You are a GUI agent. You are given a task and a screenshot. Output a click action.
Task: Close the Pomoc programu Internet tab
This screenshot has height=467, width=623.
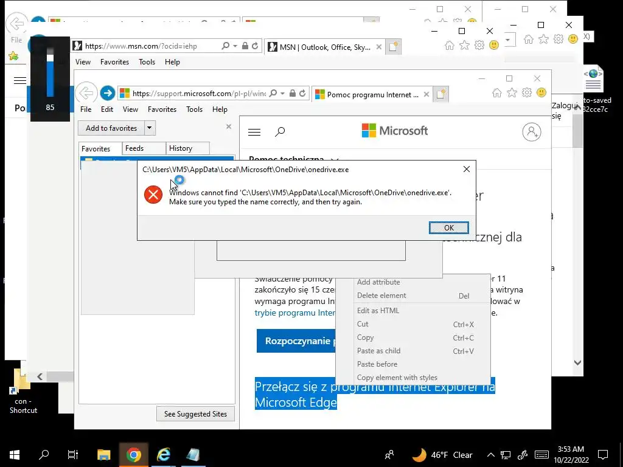426,94
